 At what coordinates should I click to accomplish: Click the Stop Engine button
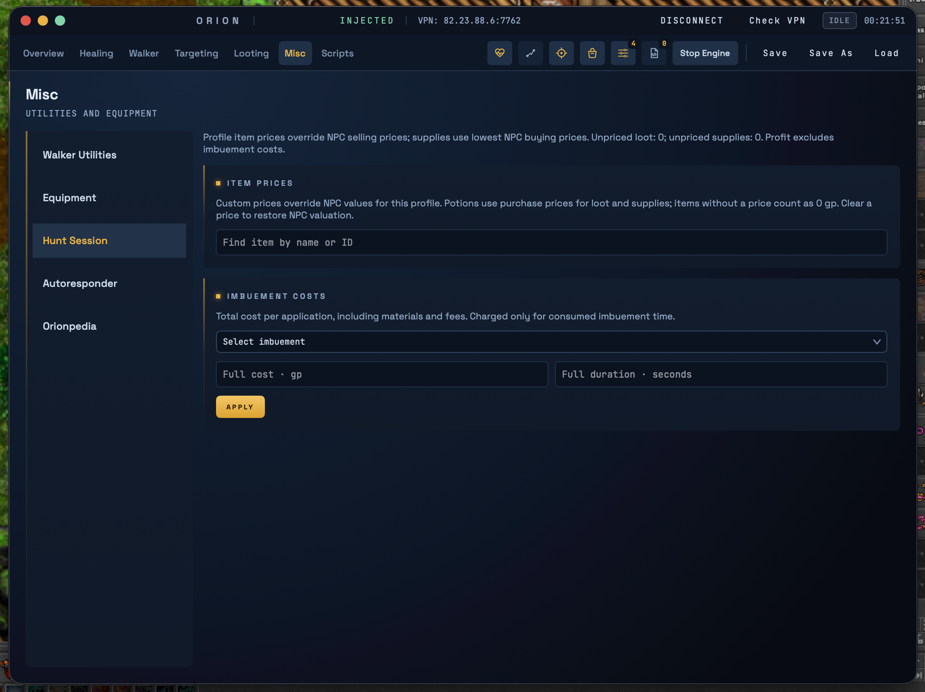tap(705, 53)
